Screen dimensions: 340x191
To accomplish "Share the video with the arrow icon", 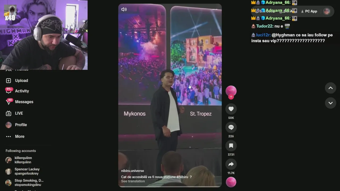I will (231, 164).
